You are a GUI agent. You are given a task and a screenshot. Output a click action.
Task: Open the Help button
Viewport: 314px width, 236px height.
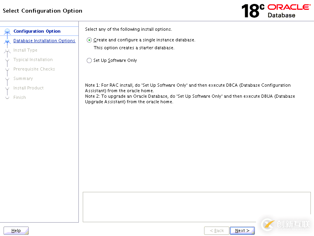pos(16,230)
